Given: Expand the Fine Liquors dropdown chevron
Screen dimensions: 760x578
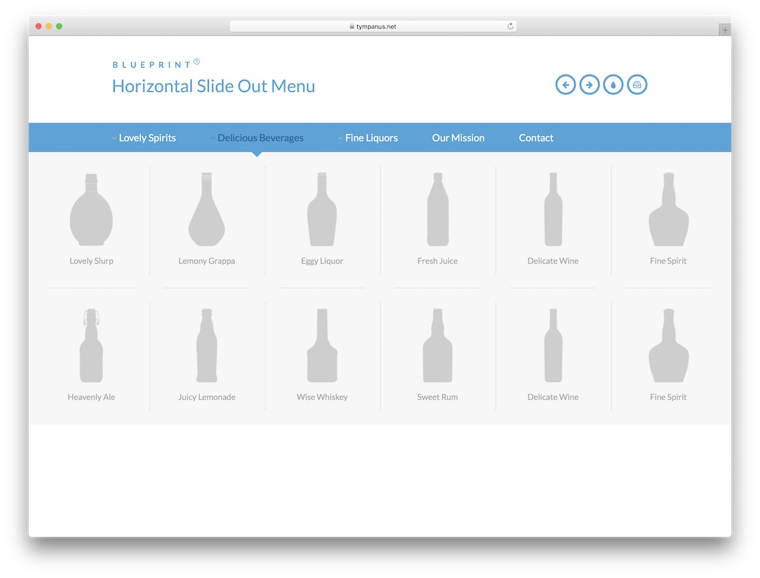Looking at the screenshot, I should tap(341, 138).
